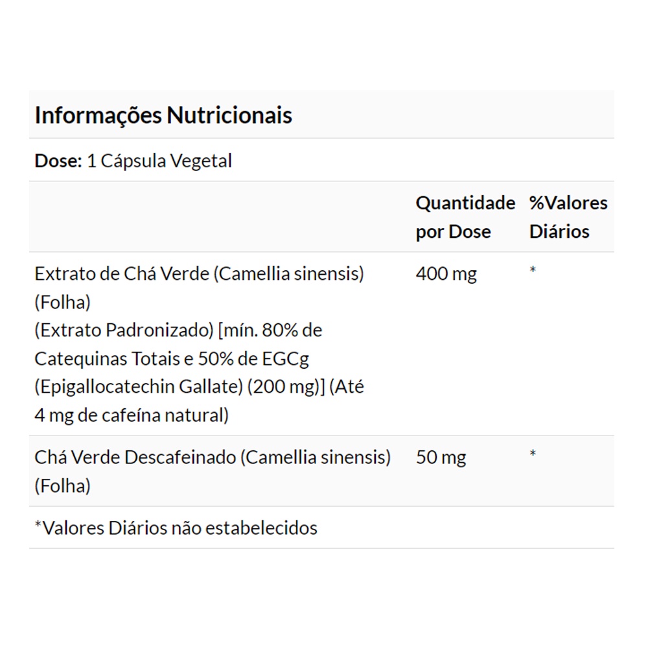Viewport: 648px width, 648px height.
Task: Click the "*Valores Diários não estabelecidos" footnote
Action: [x=176, y=527]
